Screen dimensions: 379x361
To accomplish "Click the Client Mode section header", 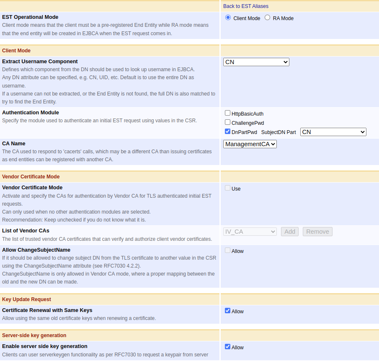I will coord(16,50).
